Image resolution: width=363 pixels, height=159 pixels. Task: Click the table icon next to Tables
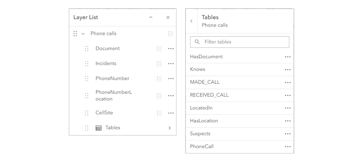(99, 128)
